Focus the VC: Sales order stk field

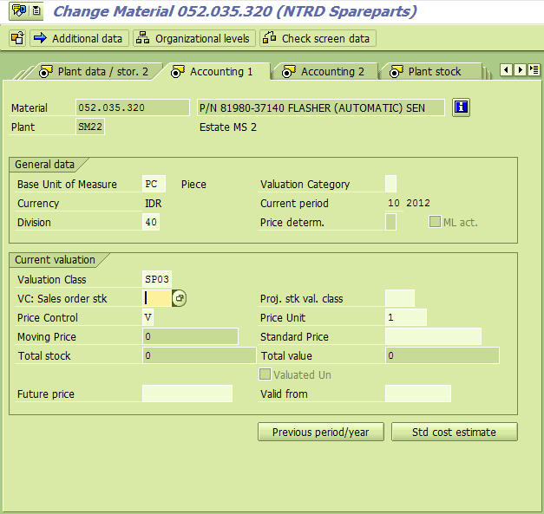[x=157, y=298]
